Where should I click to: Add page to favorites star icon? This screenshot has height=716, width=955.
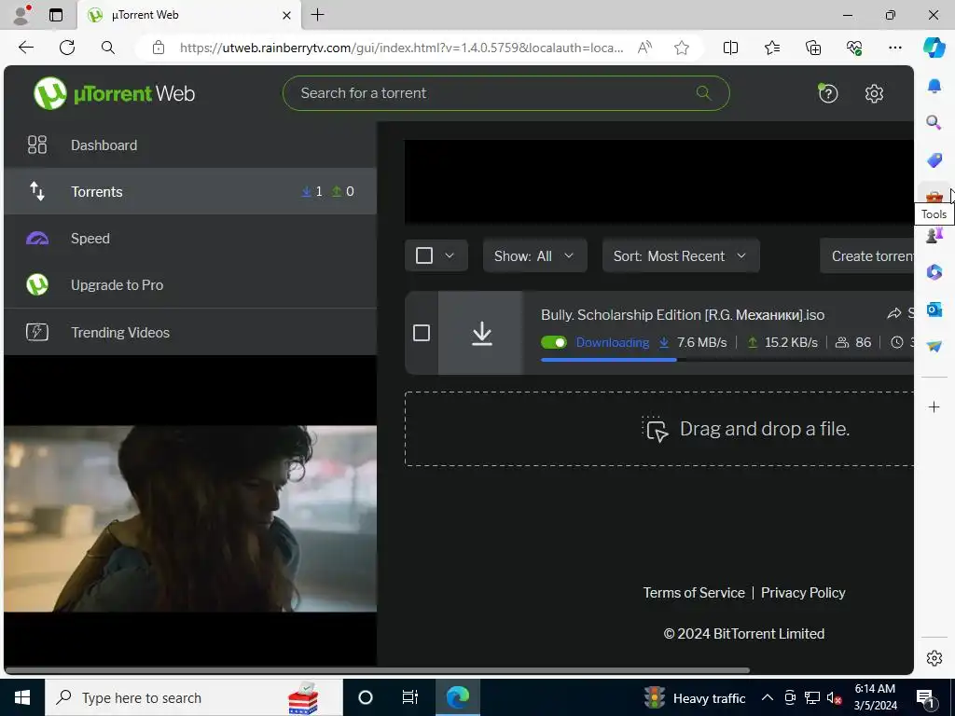[x=682, y=48]
